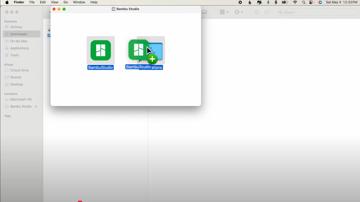Open the Go menu
Viewport: 360px width, 202px height.
point(66,2)
